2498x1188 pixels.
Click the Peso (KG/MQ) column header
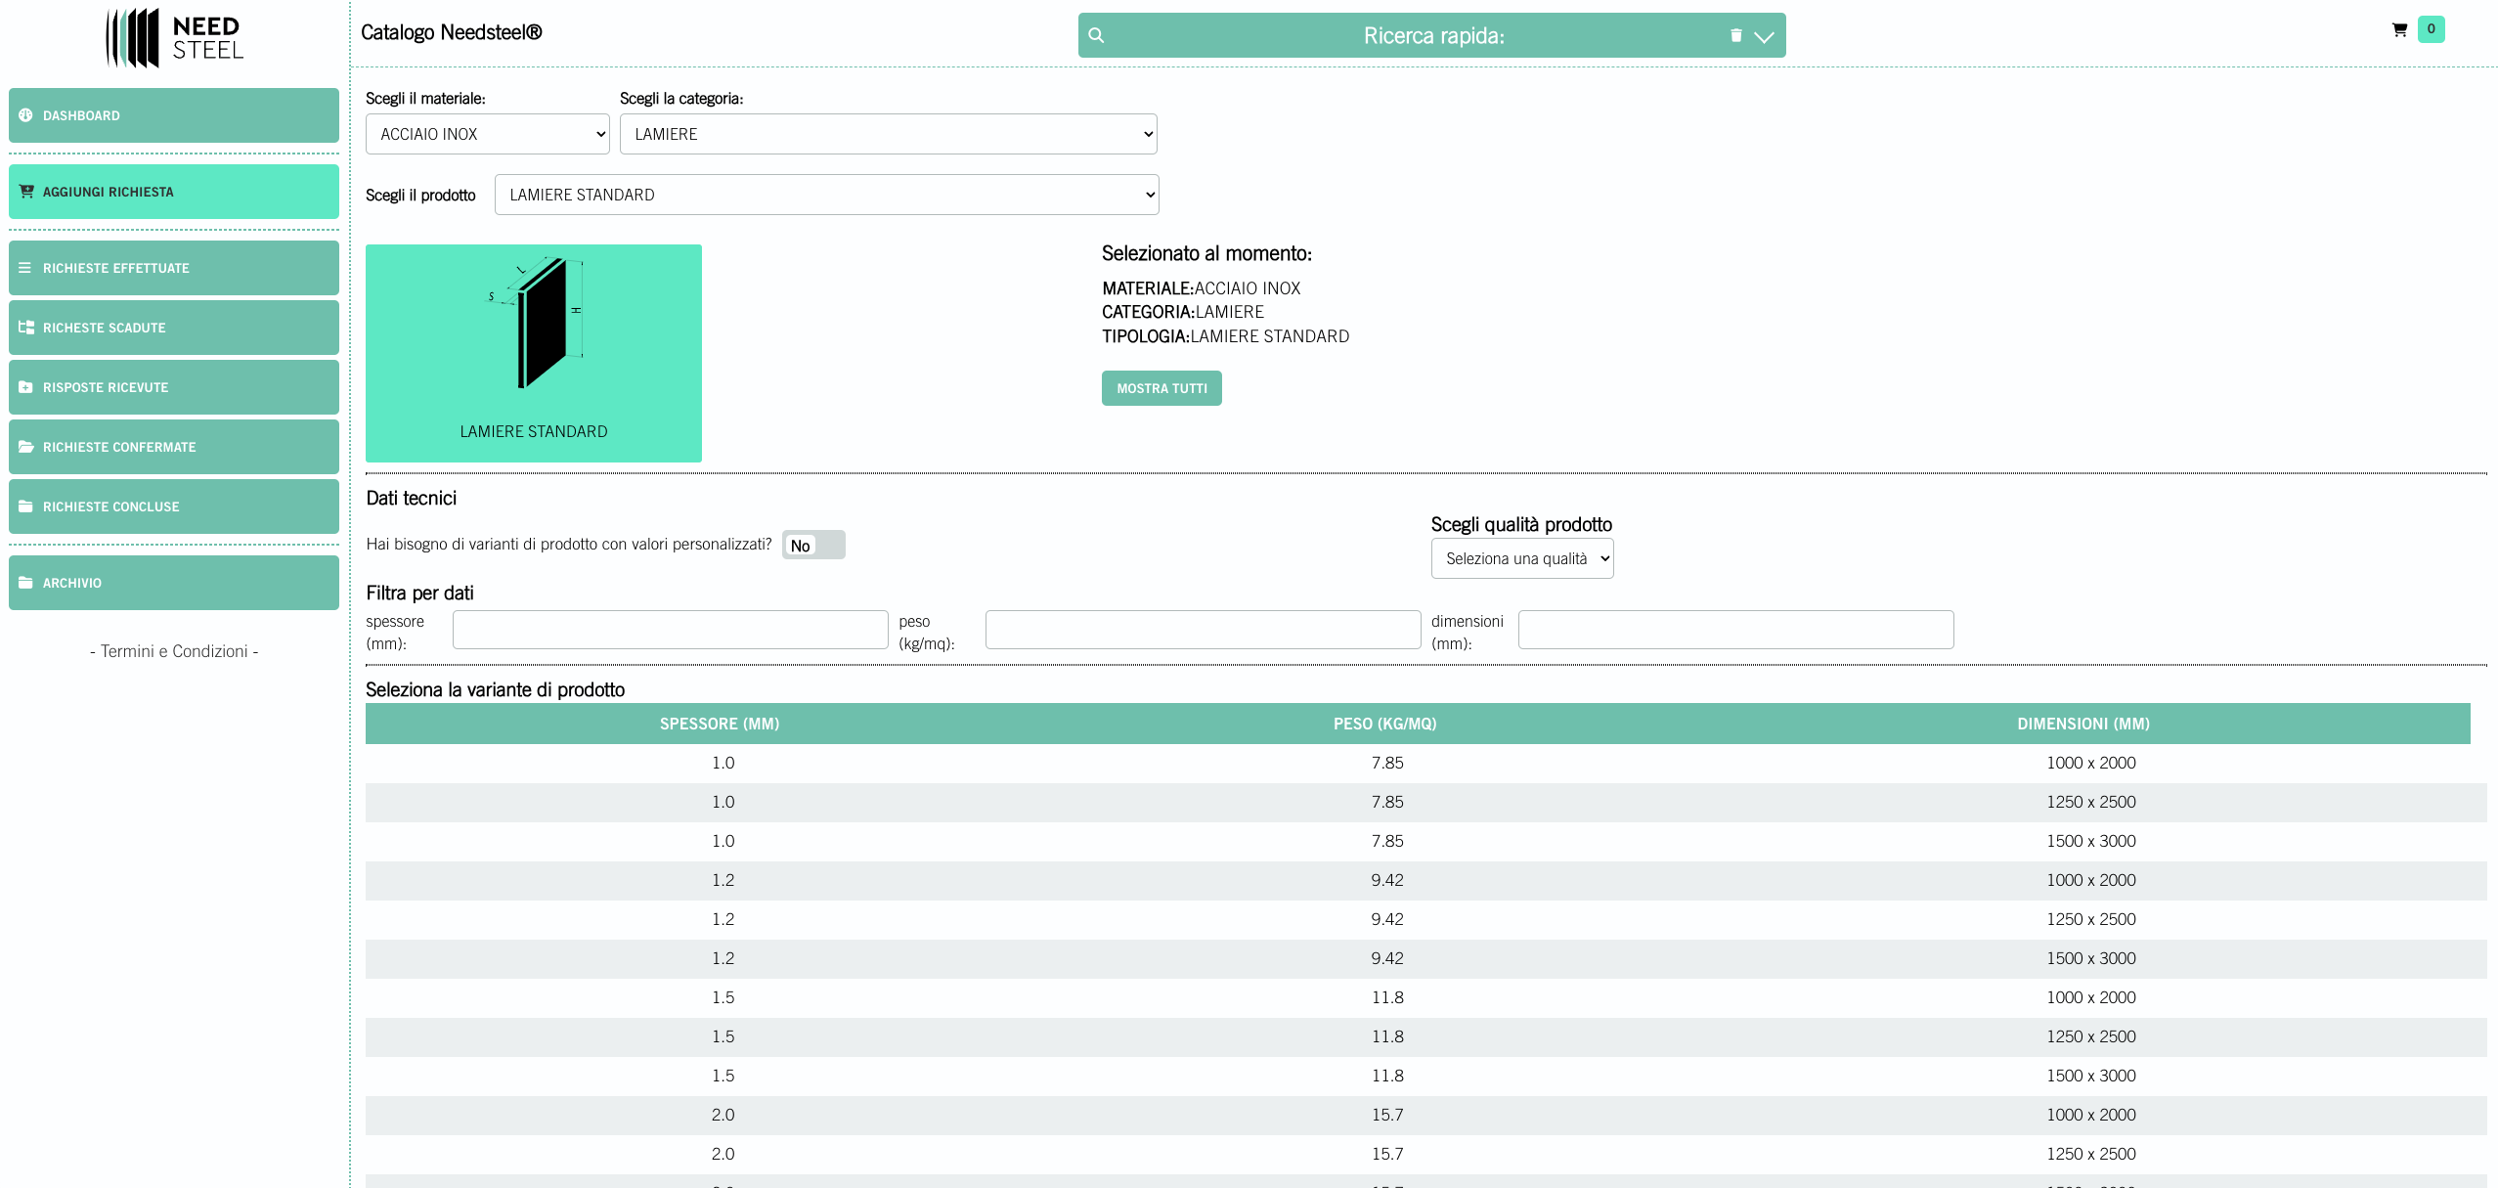(1384, 724)
